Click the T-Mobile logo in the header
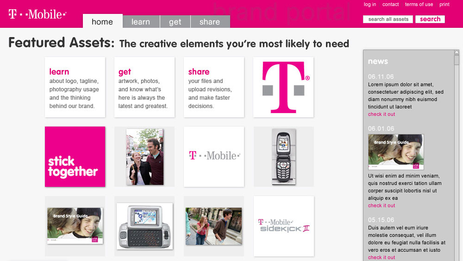This screenshot has height=261, width=463. click(x=37, y=14)
